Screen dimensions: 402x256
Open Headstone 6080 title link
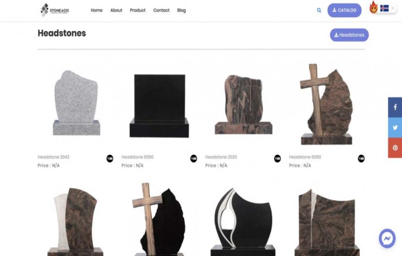click(x=305, y=157)
